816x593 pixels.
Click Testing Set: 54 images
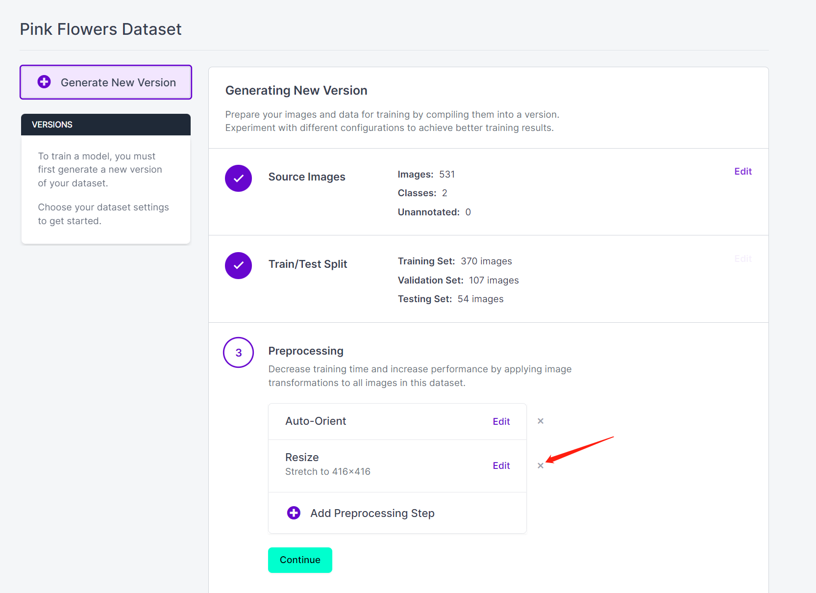click(x=450, y=299)
